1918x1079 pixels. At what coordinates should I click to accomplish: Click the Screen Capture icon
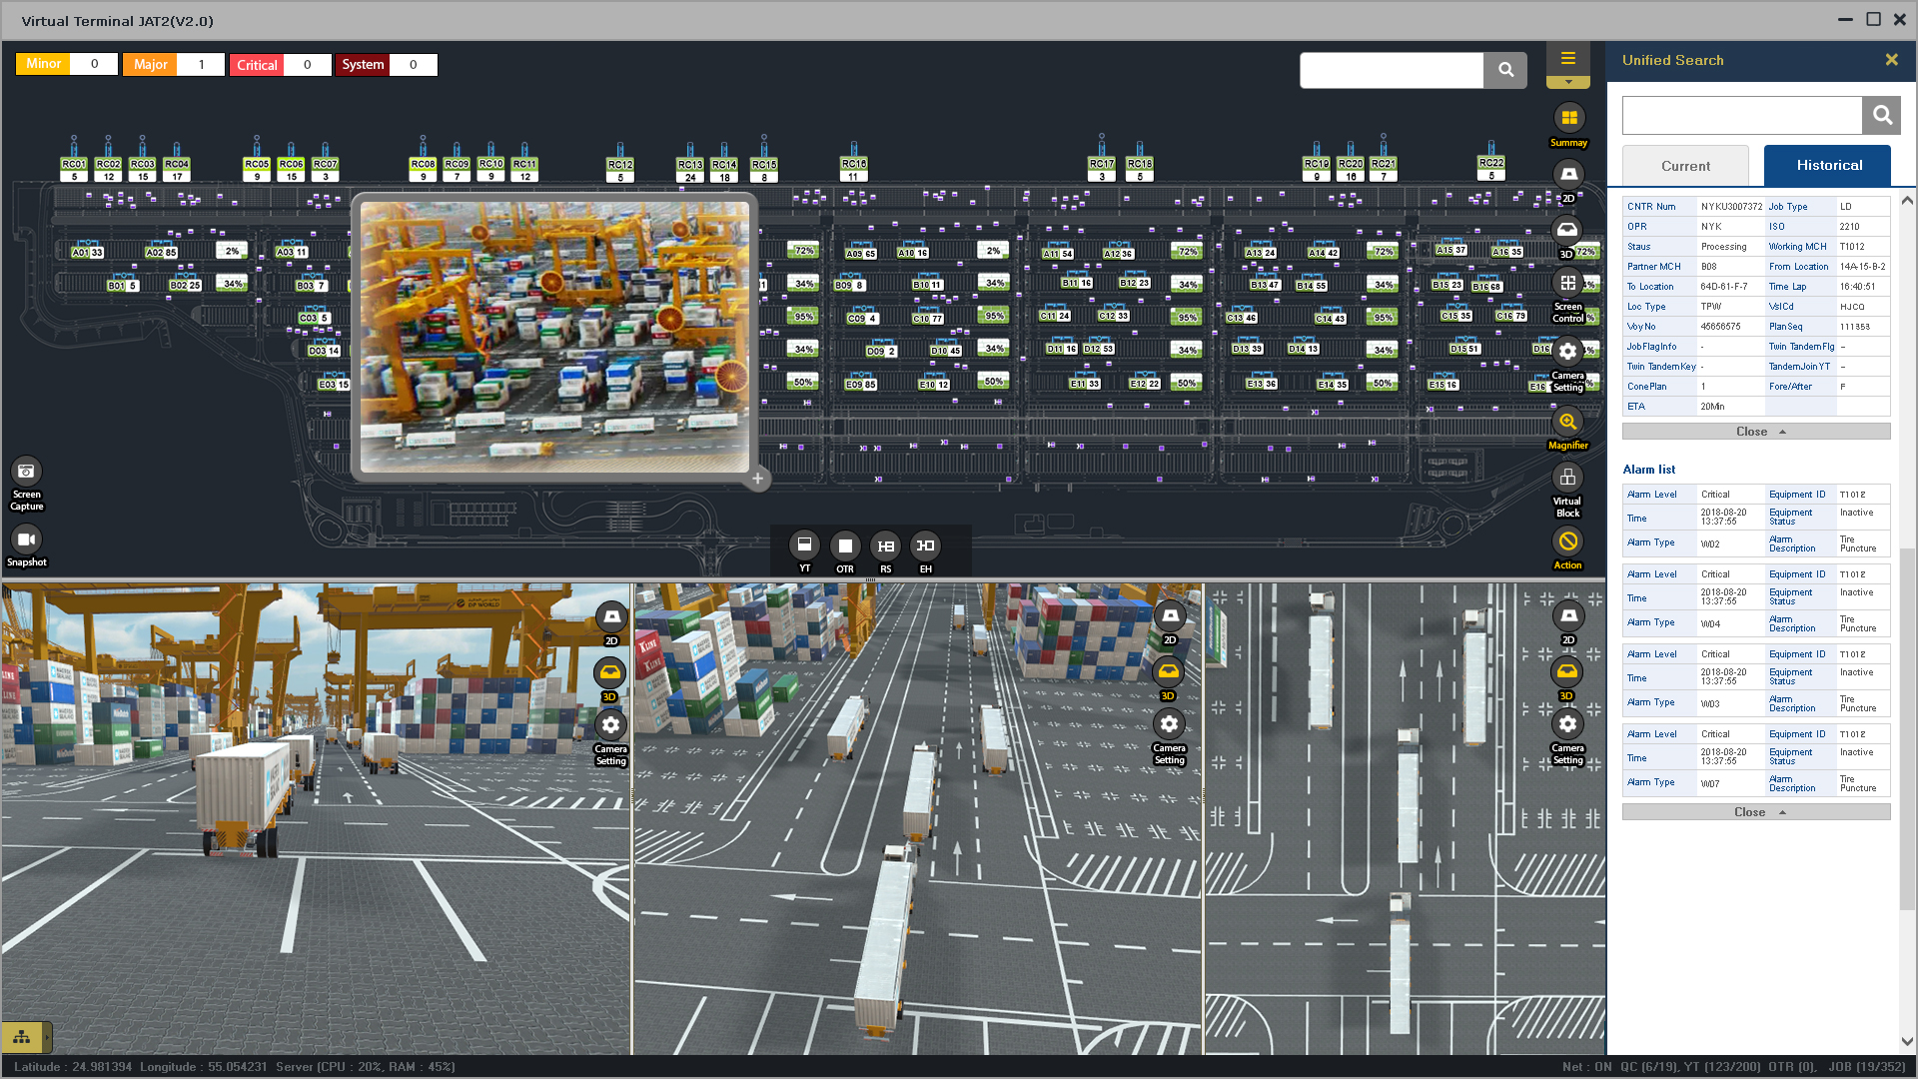[26, 472]
